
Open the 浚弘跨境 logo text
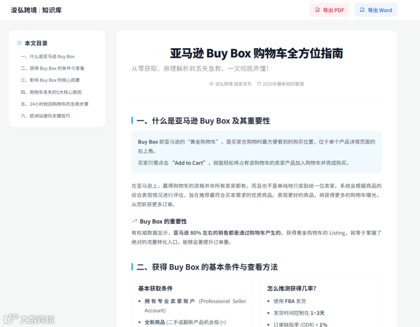point(24,10)
